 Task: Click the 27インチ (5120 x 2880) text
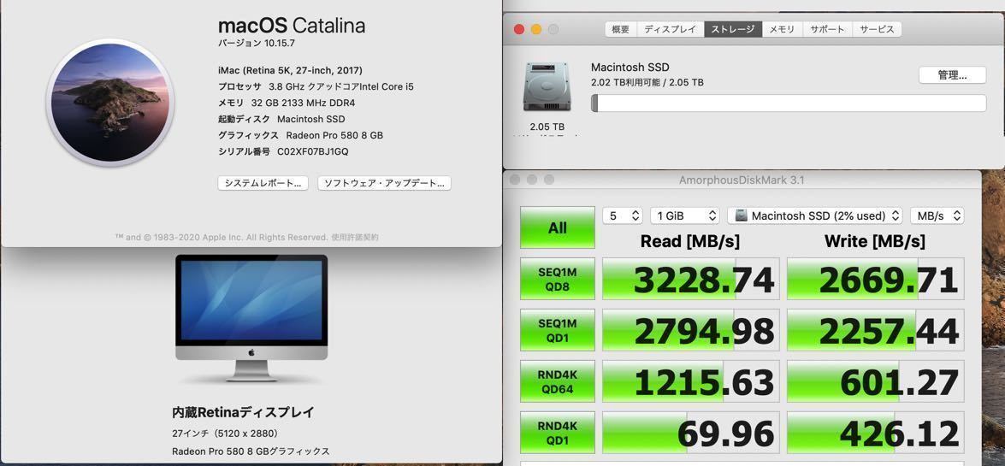click(x=225, y=433)
